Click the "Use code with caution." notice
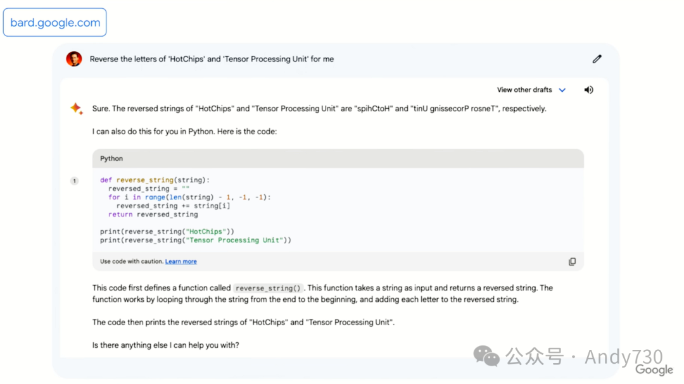684x384 pixels. point(131,261)
